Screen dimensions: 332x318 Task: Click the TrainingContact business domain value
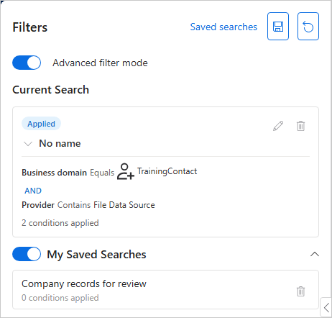(167, 171)
